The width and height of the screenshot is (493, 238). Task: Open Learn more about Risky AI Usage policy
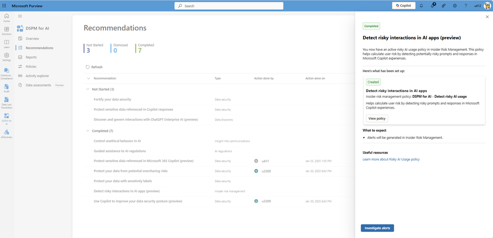point(391,159)
